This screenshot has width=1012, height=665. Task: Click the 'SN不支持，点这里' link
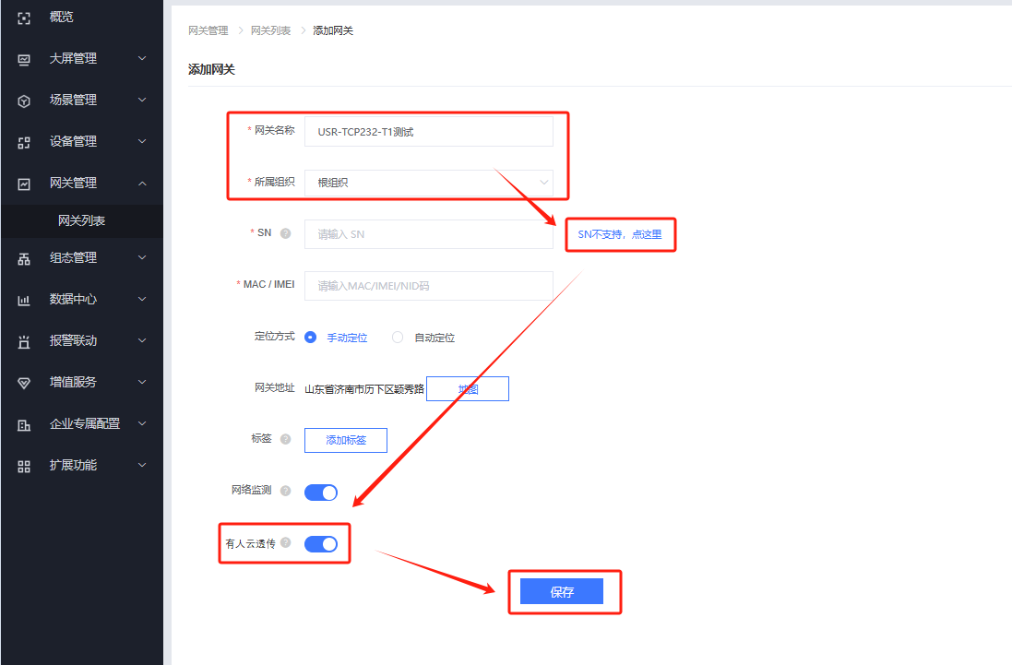coord(620,234)
